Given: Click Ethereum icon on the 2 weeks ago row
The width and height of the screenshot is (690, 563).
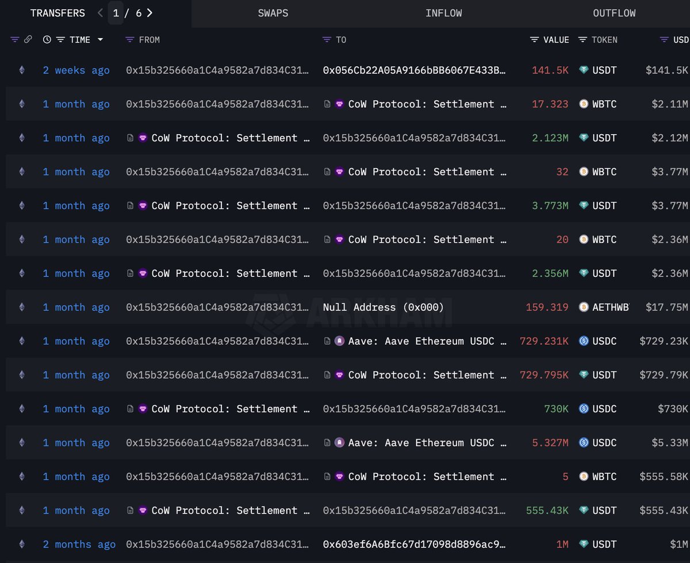Looking at the screenshot, I should tap(22, 70).
